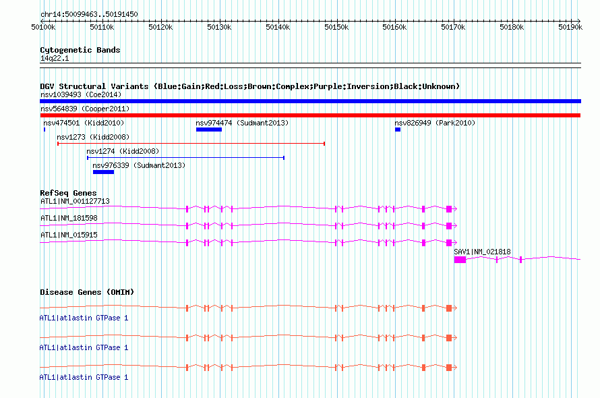The height and width of the screenshot is (398, 600).
Task: Click the nsv1039493 (Coe2014) variant label
Action: (81, 94)
